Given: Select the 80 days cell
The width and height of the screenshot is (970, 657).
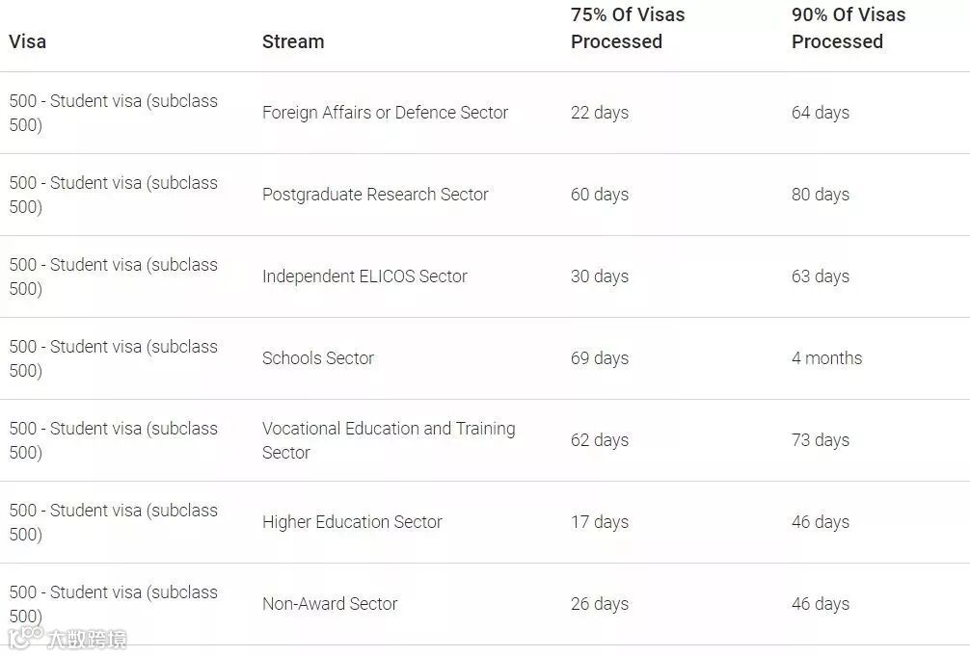Looking at the screenshot, I should (821, 195).
